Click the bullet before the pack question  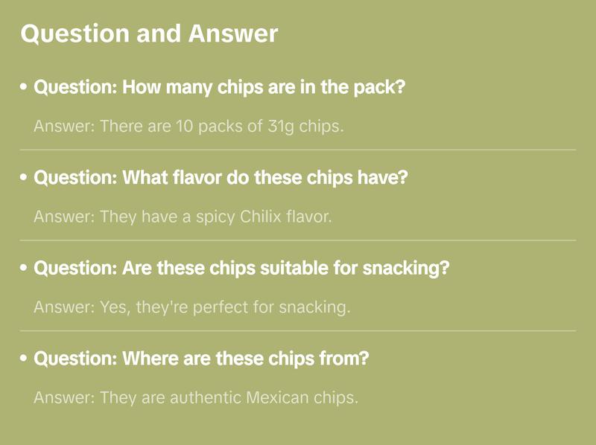pos(25,88)
